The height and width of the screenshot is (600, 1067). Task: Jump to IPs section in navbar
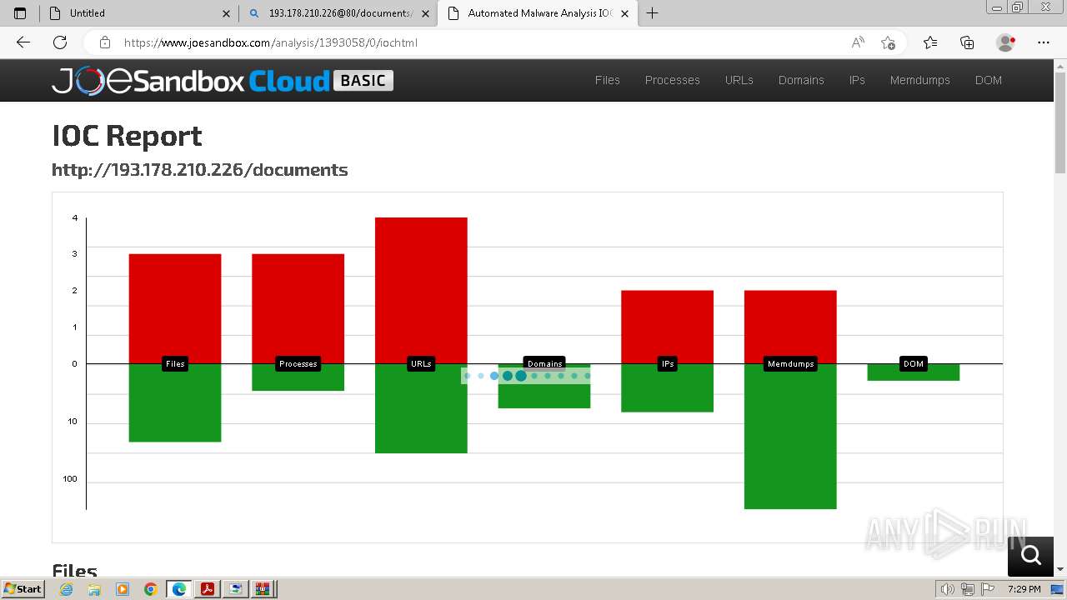(x=857, y=80)
